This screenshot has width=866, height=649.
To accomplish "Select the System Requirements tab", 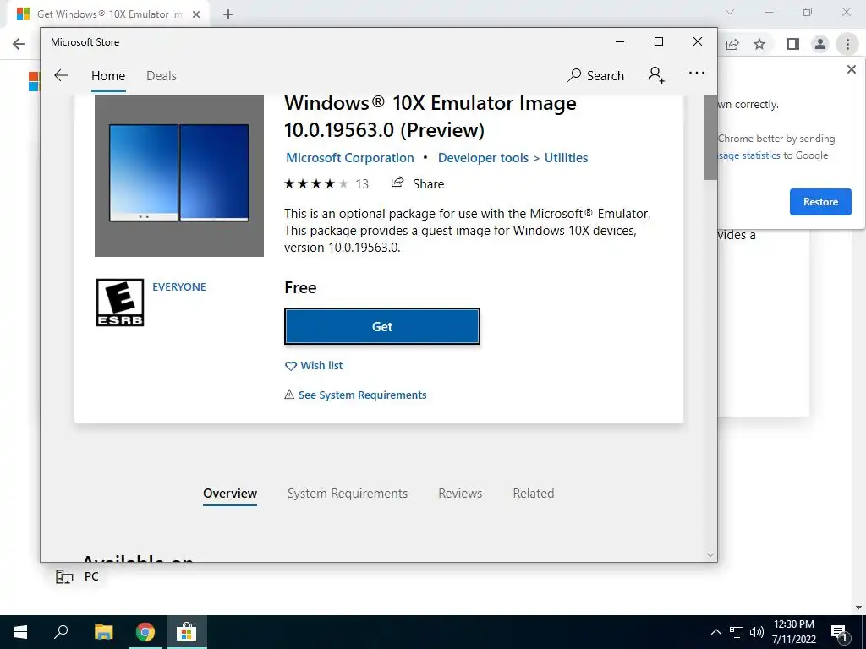I will (348, 494).
